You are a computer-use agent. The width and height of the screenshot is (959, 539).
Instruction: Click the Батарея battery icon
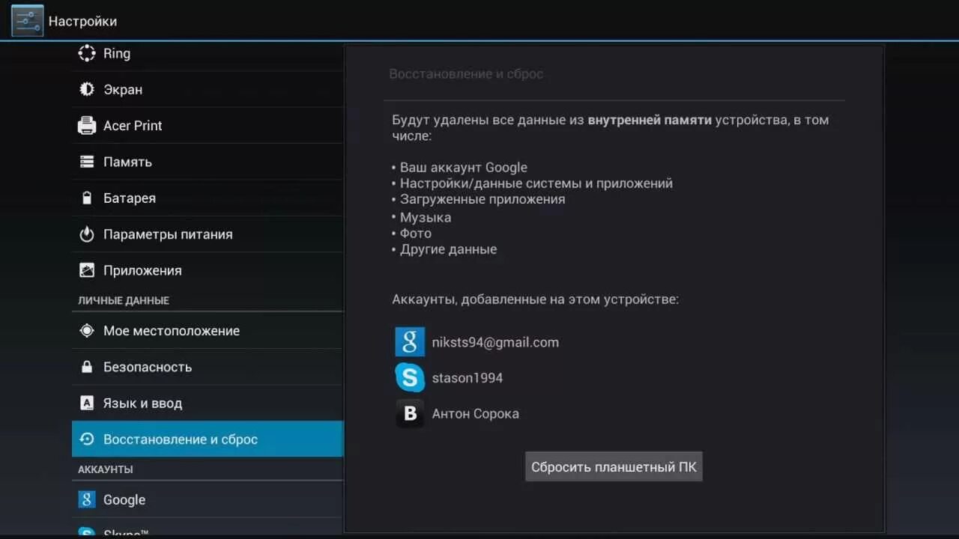pyautogui.click(x=87, y=198)
